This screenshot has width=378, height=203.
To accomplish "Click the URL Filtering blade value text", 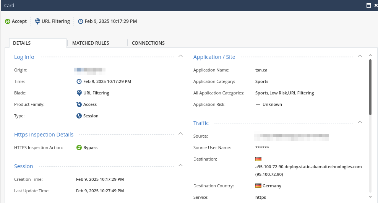I will [96, 93].
